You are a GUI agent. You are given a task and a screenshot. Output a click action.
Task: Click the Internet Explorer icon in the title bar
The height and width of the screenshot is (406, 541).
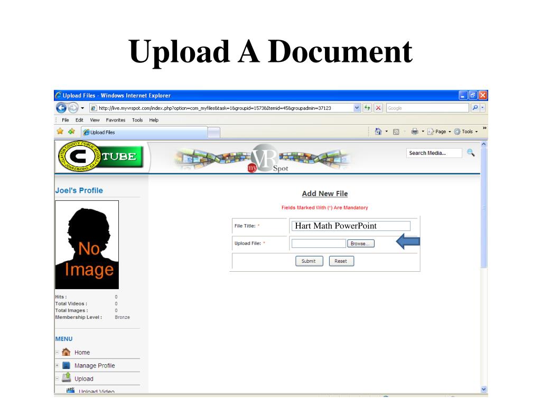58,95
